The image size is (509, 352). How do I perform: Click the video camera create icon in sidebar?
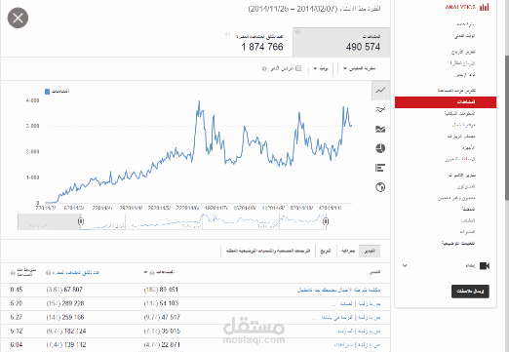coord(485,266)
